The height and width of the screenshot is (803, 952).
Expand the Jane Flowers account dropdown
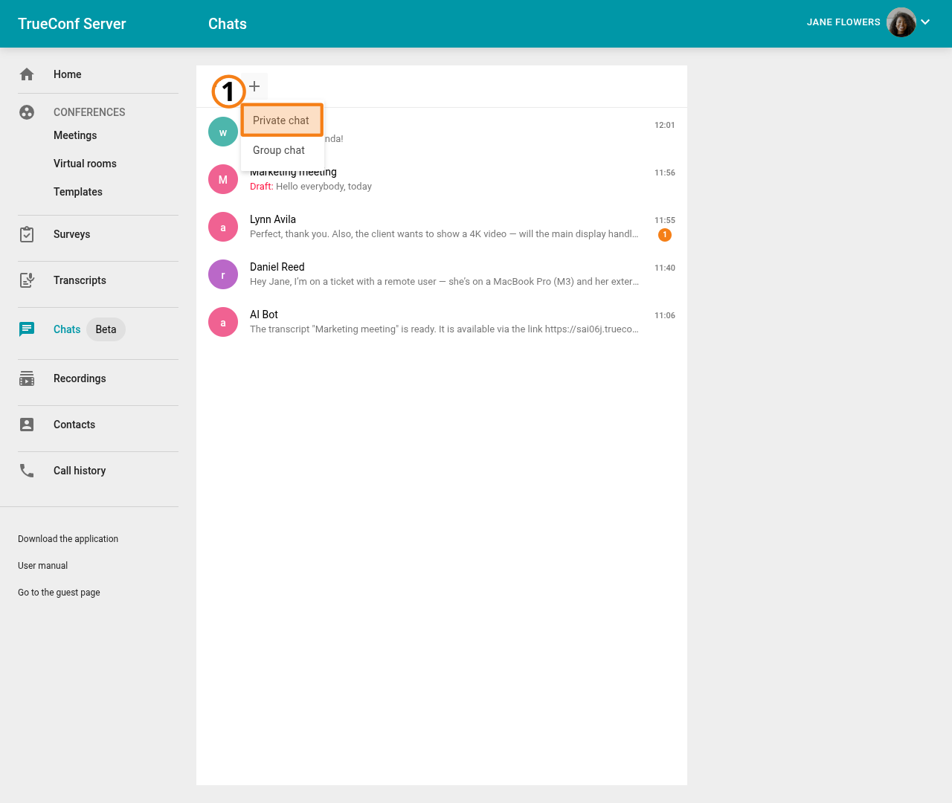click(x=925, y=22)
